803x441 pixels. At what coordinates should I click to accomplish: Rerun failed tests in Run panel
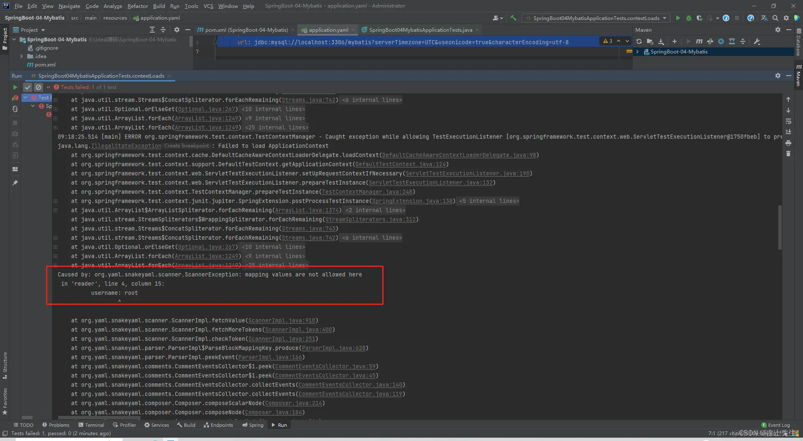(x=15, y=98)
